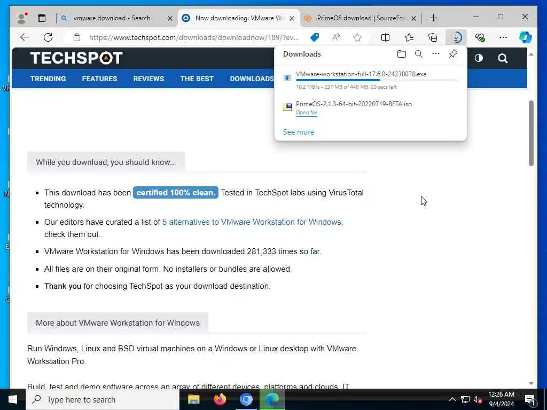547x410 pixels.
Task: Open Firefox from the taskbar
Action: tap(220, 399)
